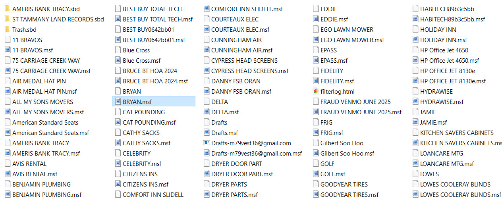The width and height of the screenshot is (502, 202).
Task: Click the COMFORT INN SLIDELL.msf icon
Action: pos(206,9)
